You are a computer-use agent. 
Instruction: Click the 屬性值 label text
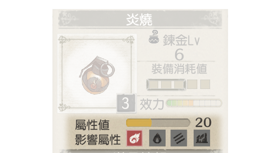point(92,125)
